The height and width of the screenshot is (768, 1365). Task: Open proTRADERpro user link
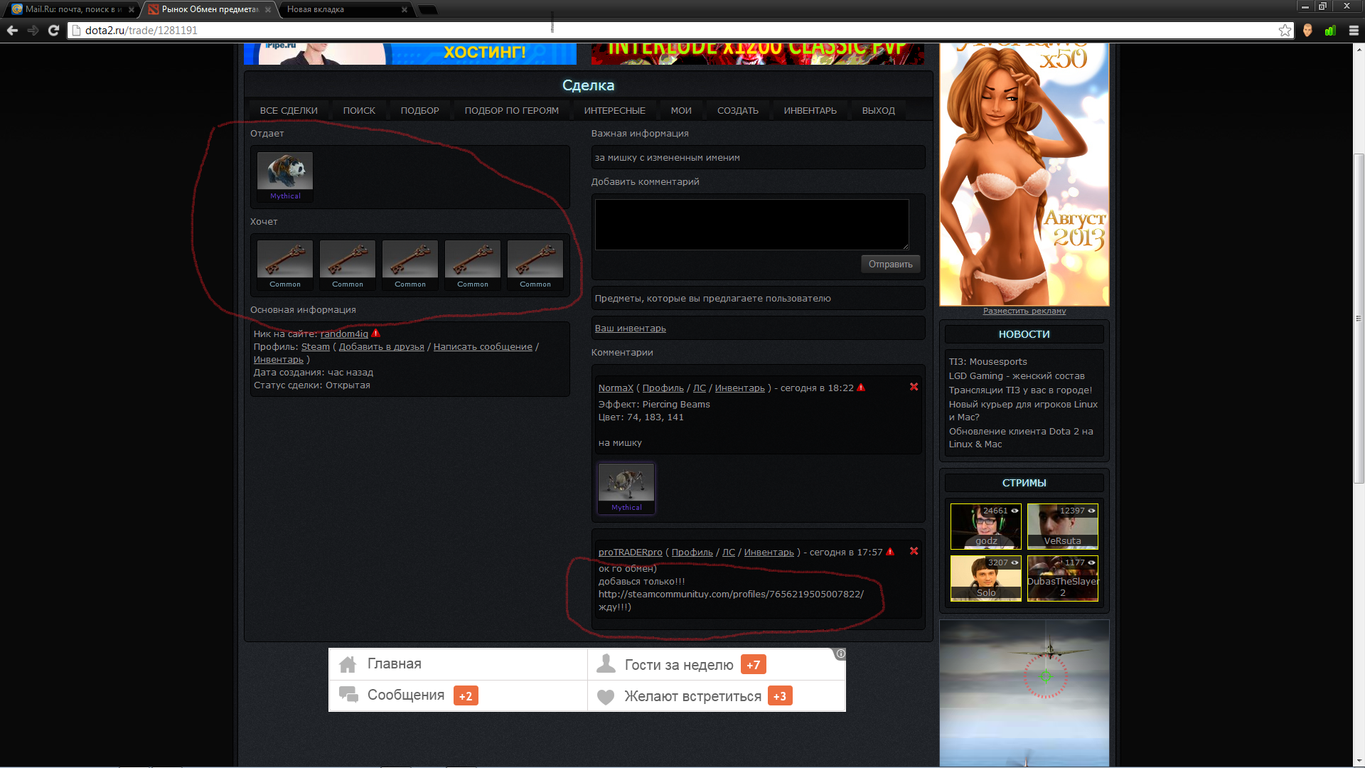pos(630,552)
